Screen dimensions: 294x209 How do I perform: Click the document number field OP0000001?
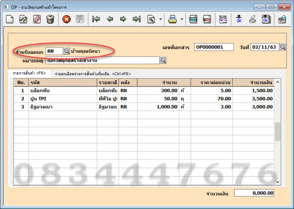(x=214, y=47)
